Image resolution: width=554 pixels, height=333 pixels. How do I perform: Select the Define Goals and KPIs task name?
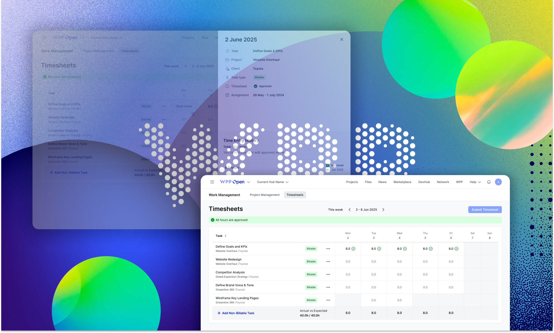[x=231, y=247]
